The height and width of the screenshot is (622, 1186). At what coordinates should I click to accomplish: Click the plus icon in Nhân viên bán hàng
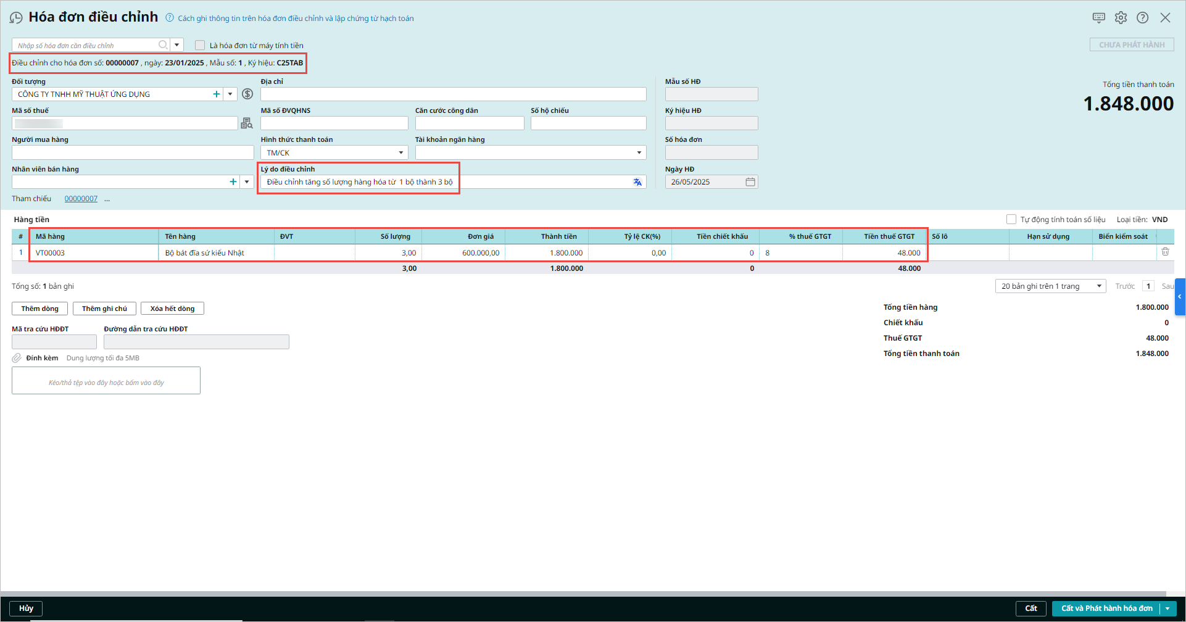tap(233, 182)
